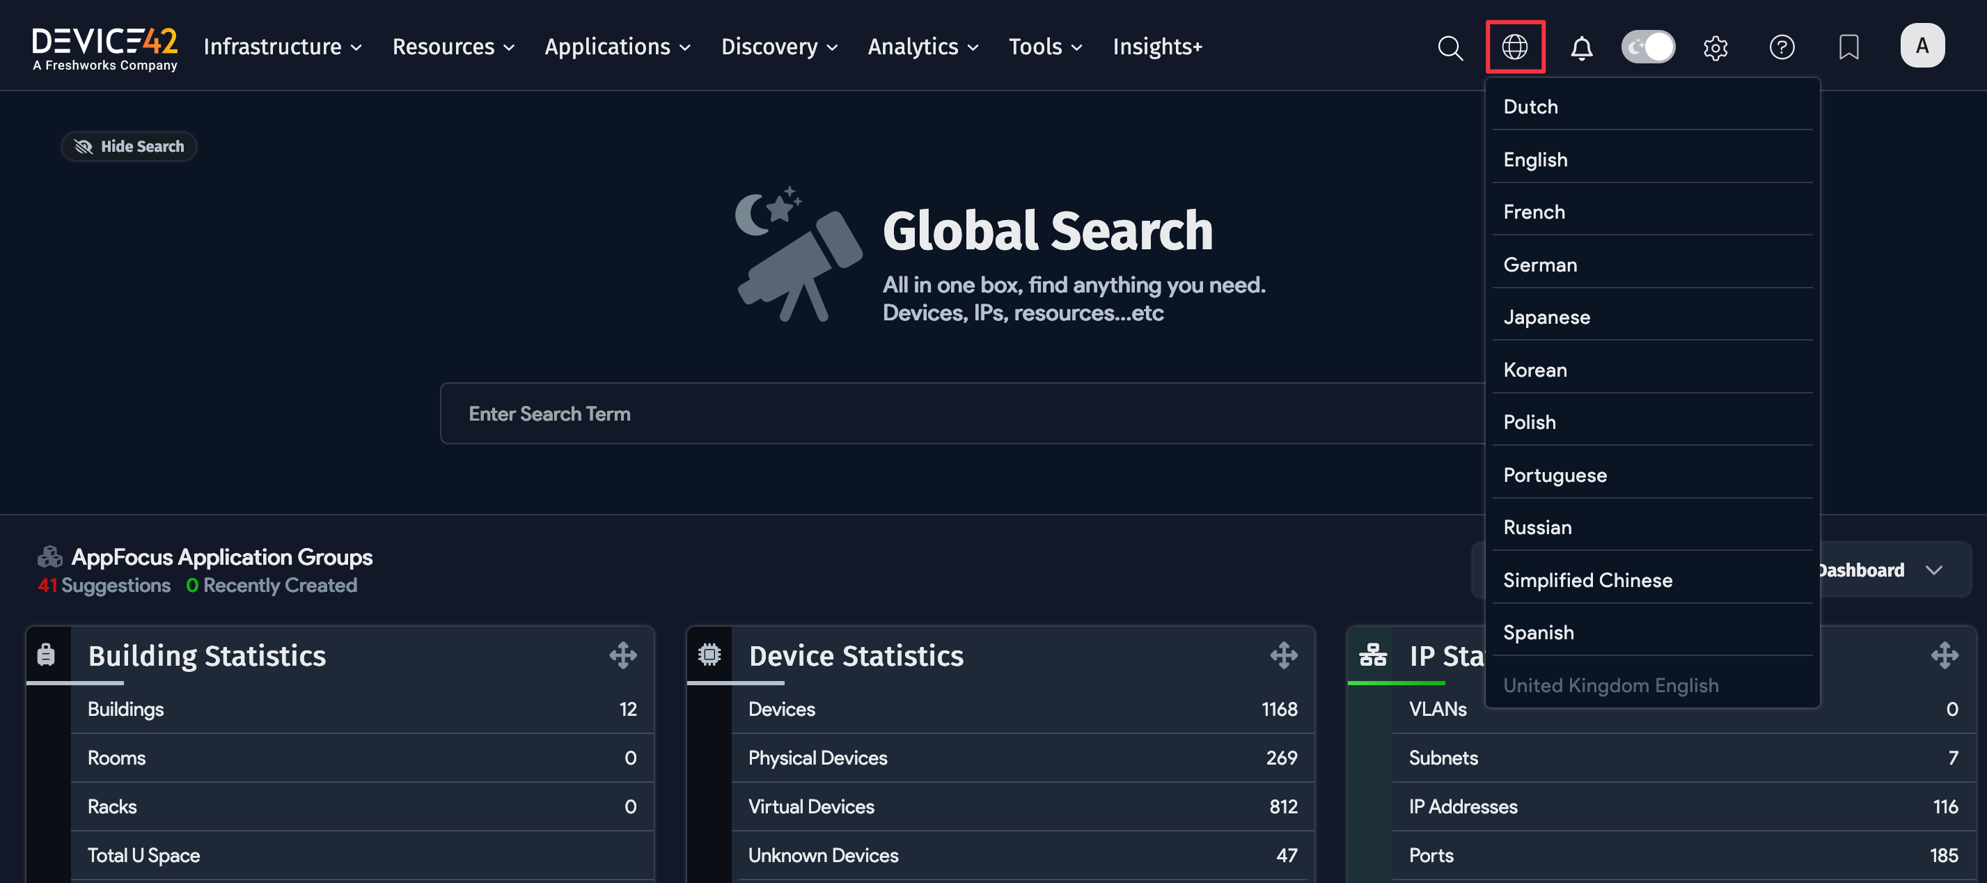Select Japanese from the language list

pos(1546,316)
